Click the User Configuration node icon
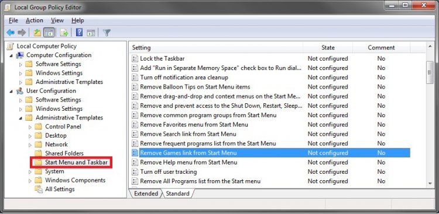Viewport: 439px width, 214px height. (x=20, y=91)
